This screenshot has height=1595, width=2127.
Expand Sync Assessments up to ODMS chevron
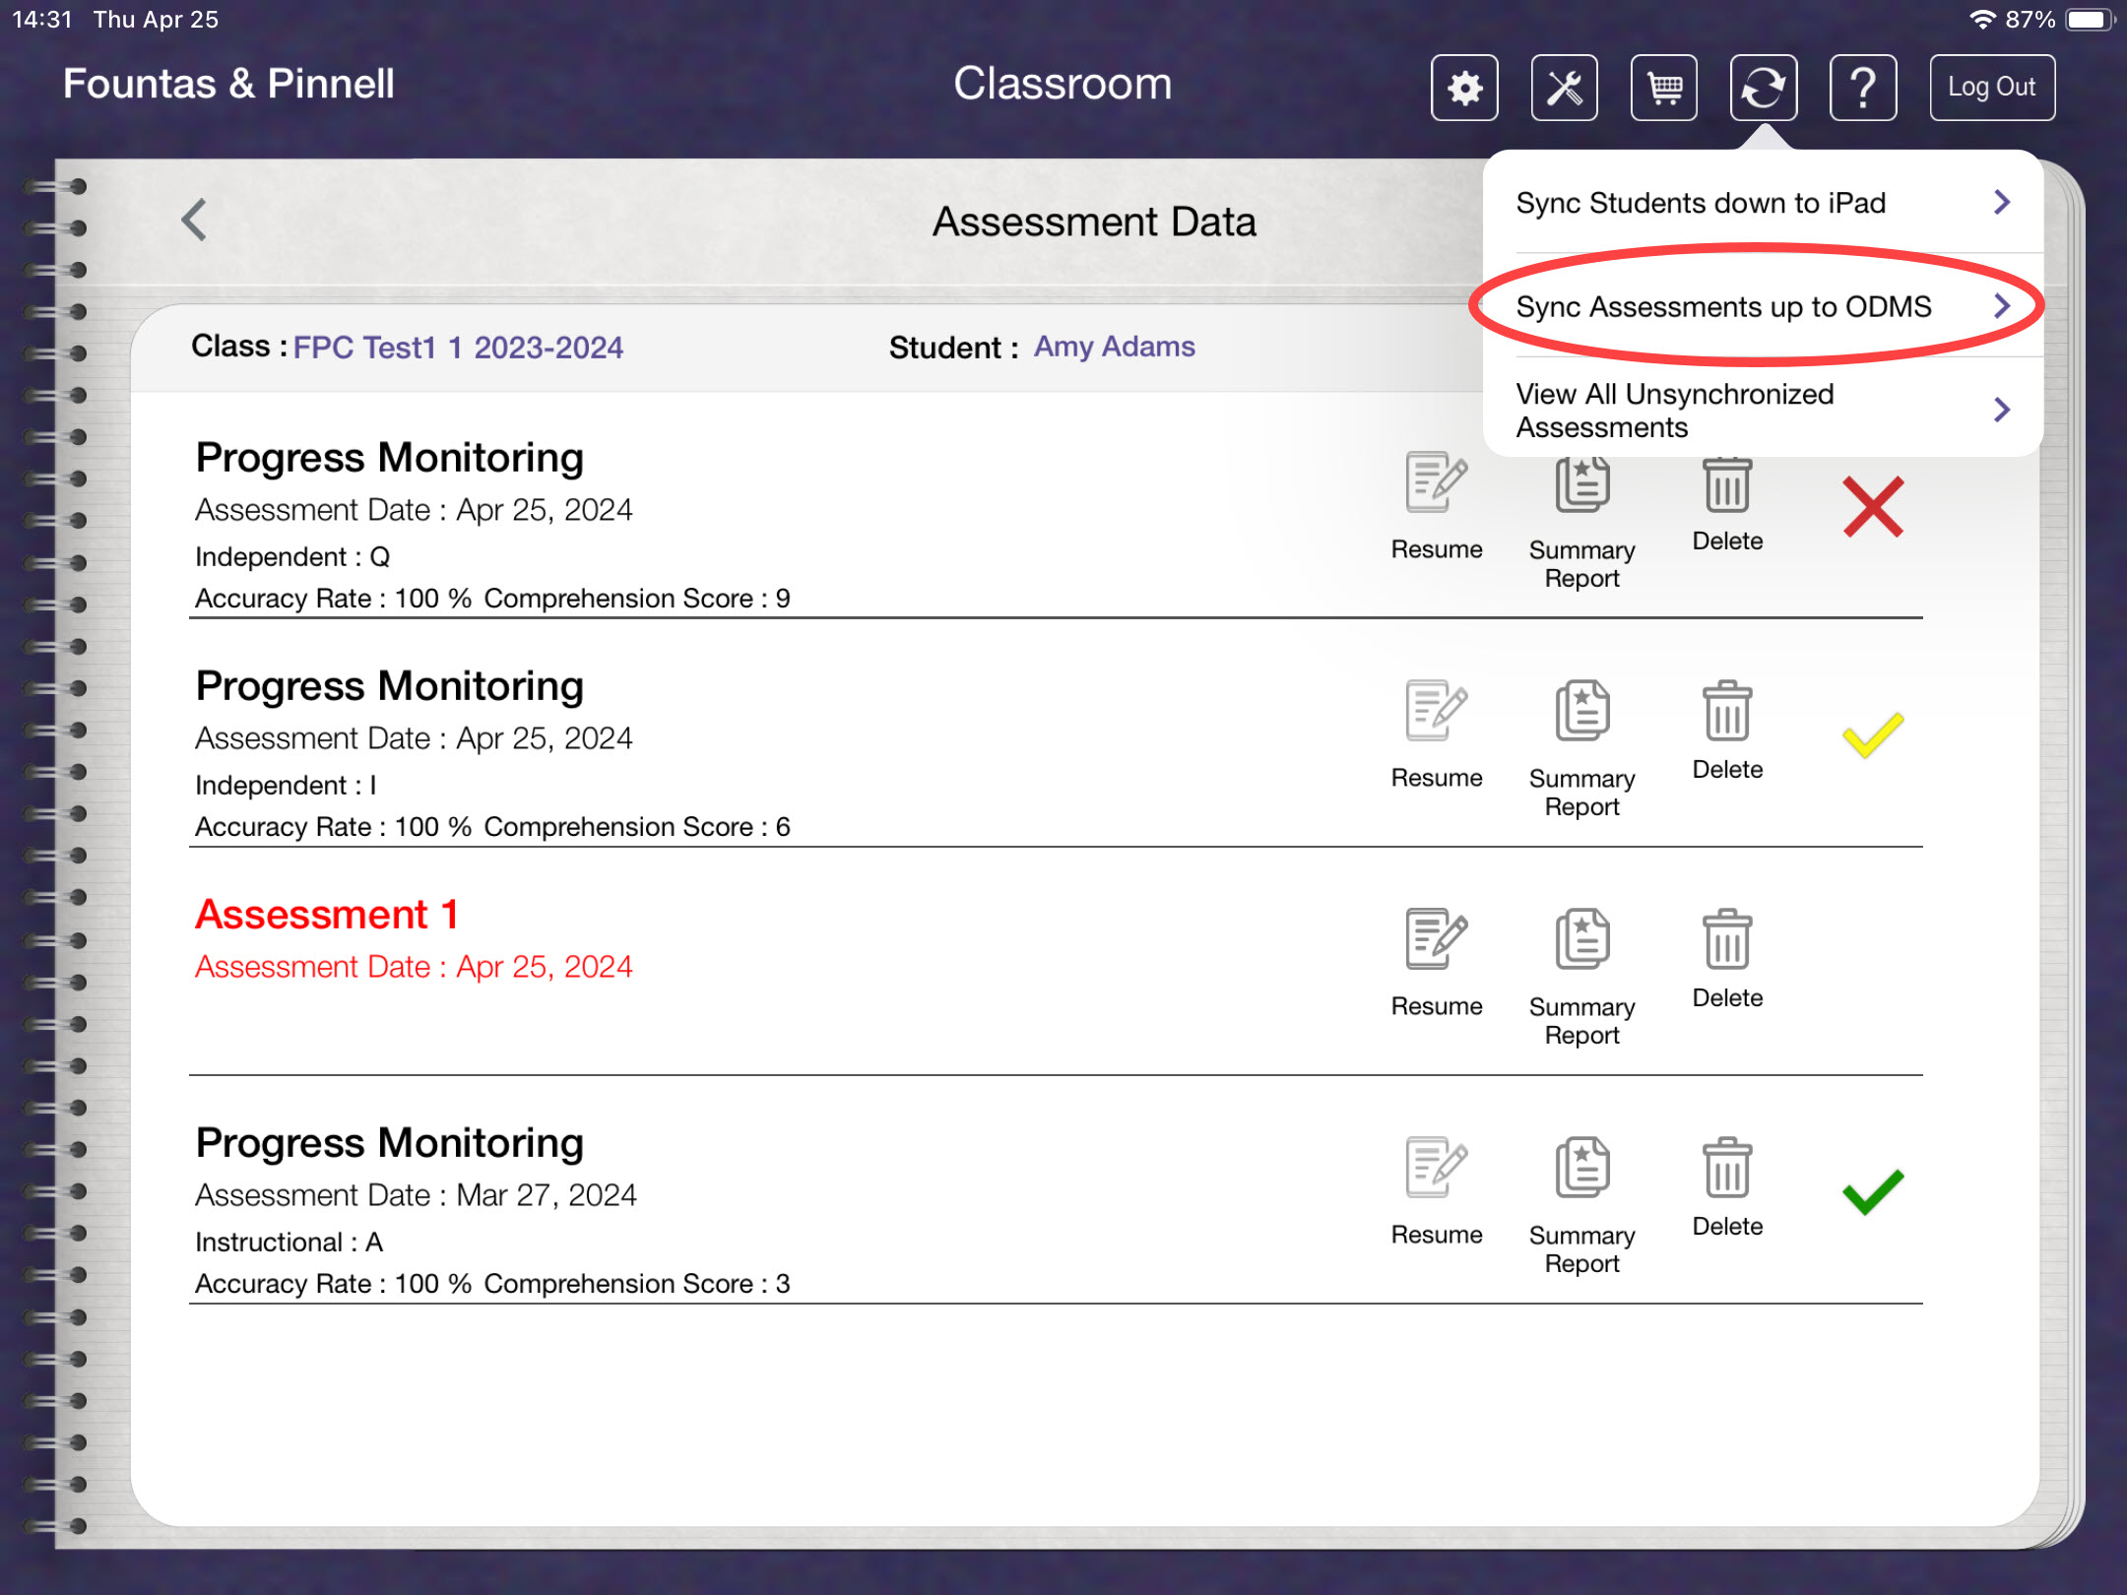tap(2001, 306)
